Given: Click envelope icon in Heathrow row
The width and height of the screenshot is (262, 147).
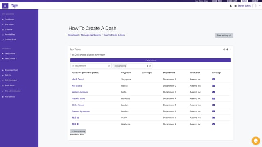Looking at the screenshot, I should pyautogui.click(x=214, y=124).
